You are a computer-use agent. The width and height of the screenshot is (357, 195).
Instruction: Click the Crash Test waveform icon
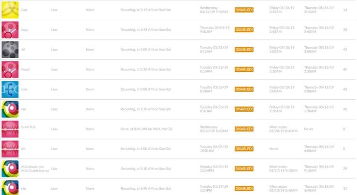point(10,129)
